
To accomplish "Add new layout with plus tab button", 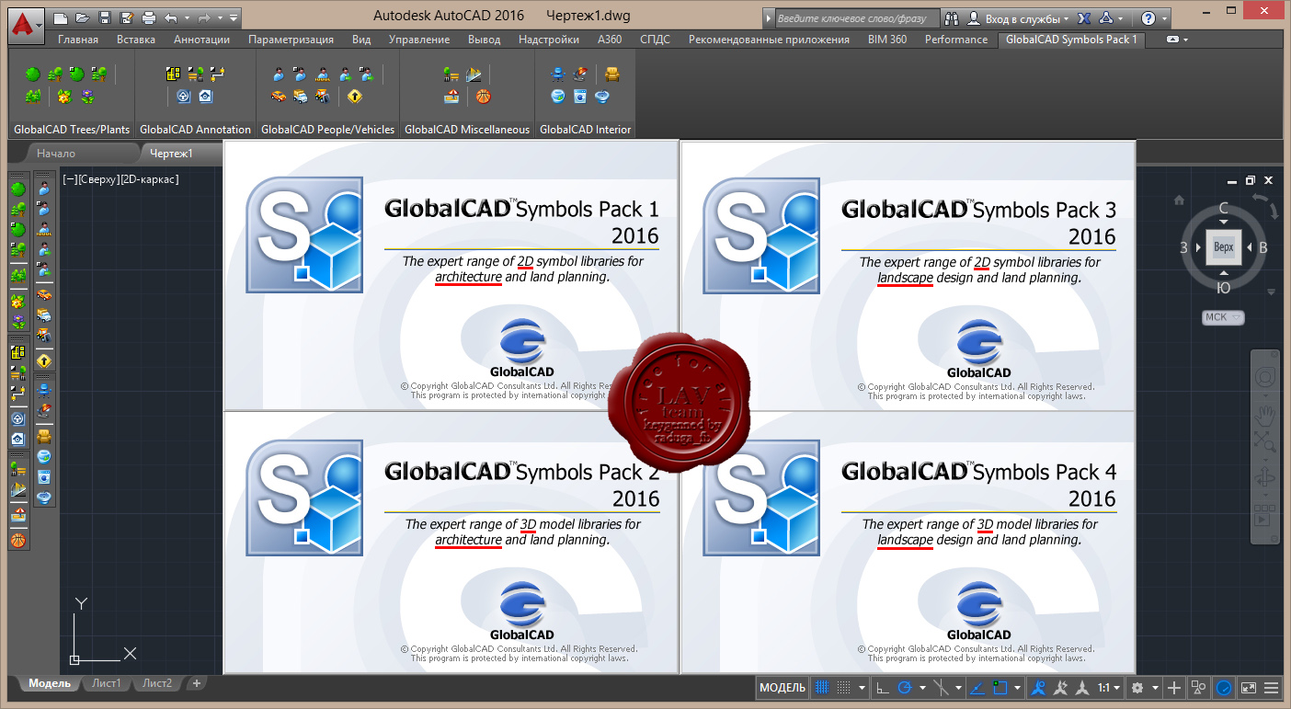I will [x=196, y=683].
